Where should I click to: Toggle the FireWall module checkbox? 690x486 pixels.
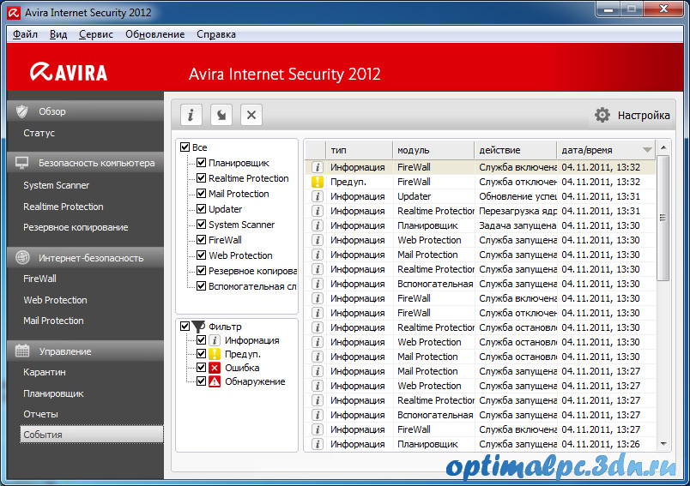point(201,239)
